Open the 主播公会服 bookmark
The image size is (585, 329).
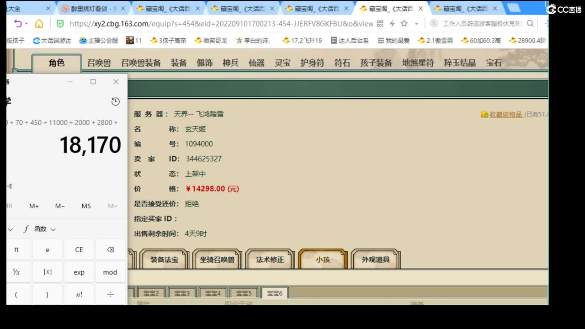pos(99,41)
